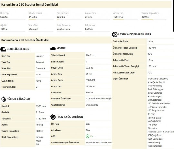Click the '130 mm' rear tire width value
The width and height of the screenshot is (174, 149).
click(x=152, y=66)
